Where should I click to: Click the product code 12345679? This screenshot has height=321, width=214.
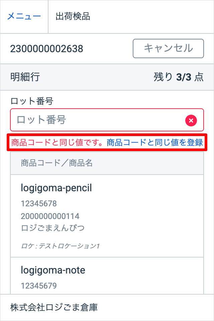(x=39, y=286)
